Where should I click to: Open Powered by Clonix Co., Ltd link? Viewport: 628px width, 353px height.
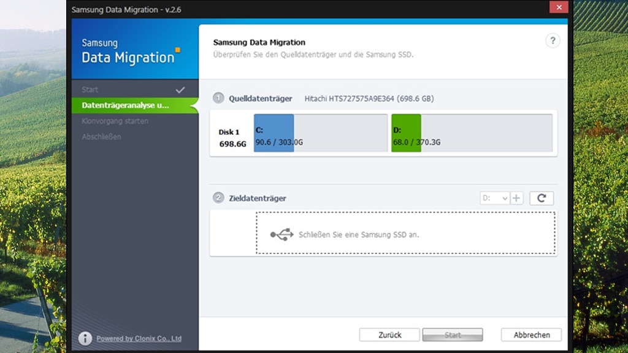point(139,338)
